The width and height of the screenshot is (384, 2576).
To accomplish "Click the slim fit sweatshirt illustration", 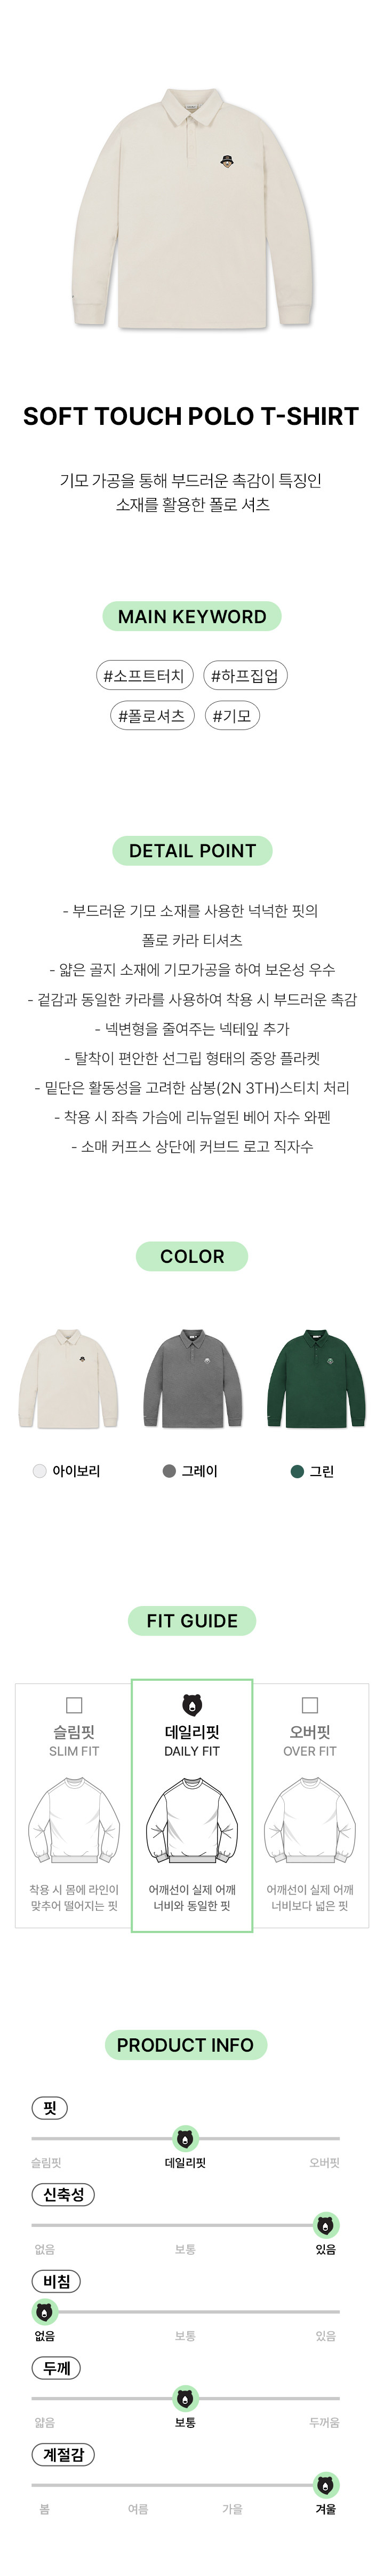I will point(74,1821).
